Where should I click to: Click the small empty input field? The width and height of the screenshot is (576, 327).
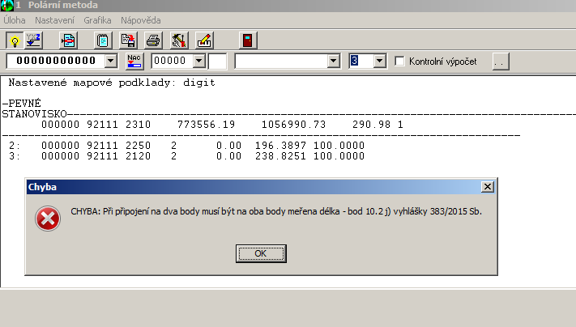point(218,62)
